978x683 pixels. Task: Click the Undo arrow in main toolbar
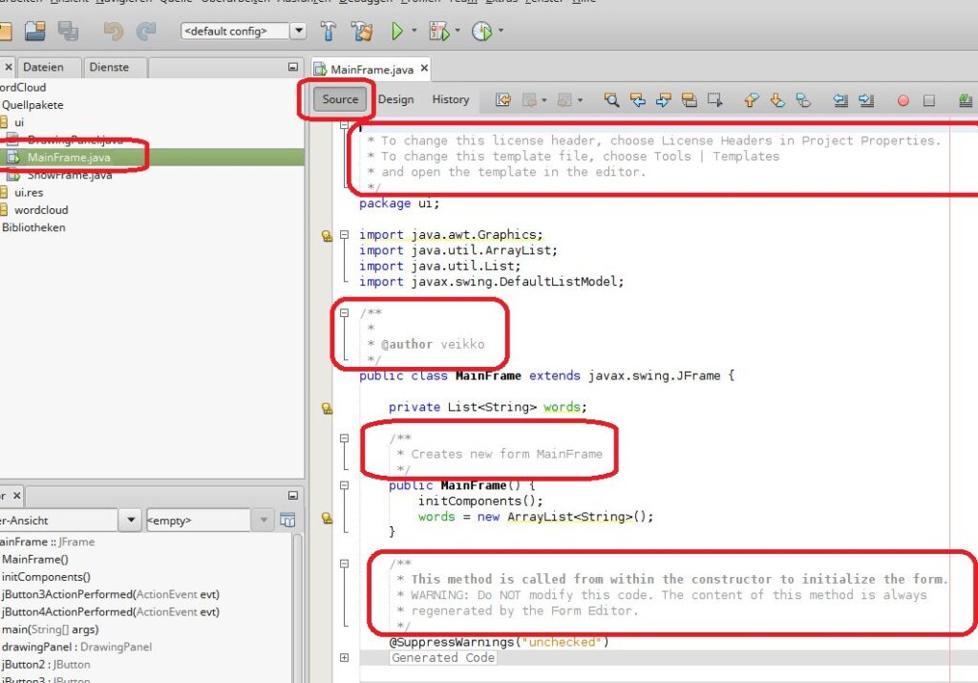[x=114, y=32]
